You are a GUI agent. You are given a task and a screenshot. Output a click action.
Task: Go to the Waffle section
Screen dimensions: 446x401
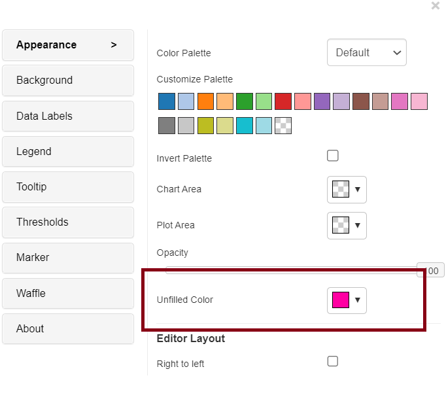click(x=68, y=293)
